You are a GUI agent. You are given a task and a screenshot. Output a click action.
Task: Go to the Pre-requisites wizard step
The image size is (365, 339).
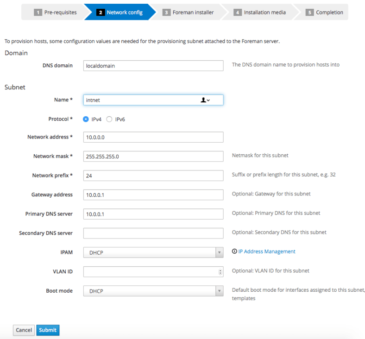pos(56,13)
